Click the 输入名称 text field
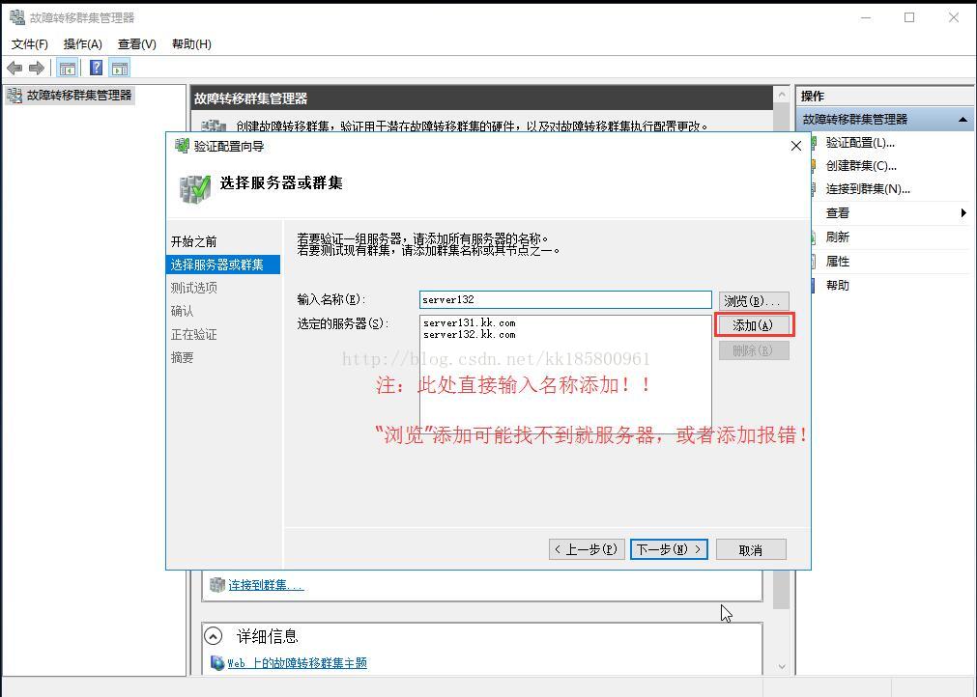Viewport: 977px width, 697px height. pos(565,300)
